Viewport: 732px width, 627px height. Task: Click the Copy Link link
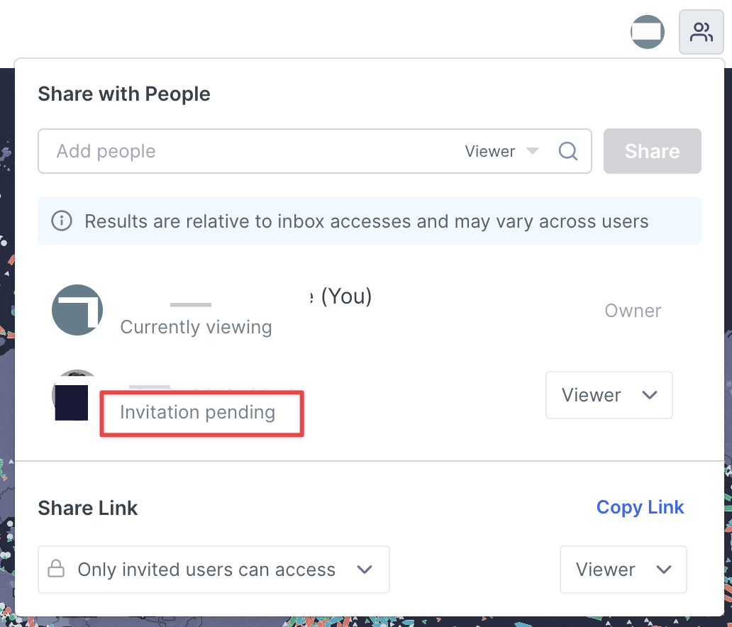(640, 507)
